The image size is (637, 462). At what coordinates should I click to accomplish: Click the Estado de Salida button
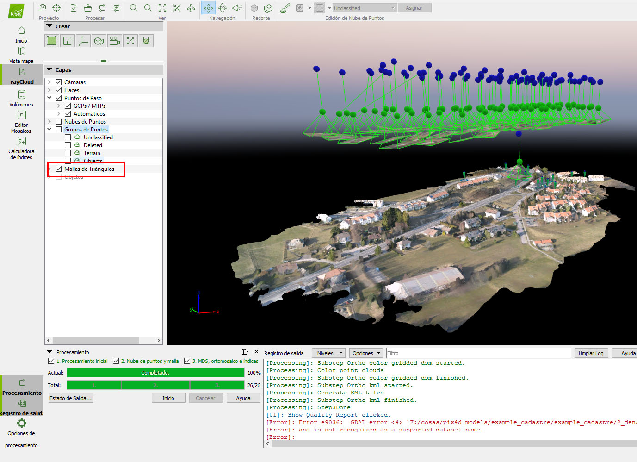[x=71, y=398]
